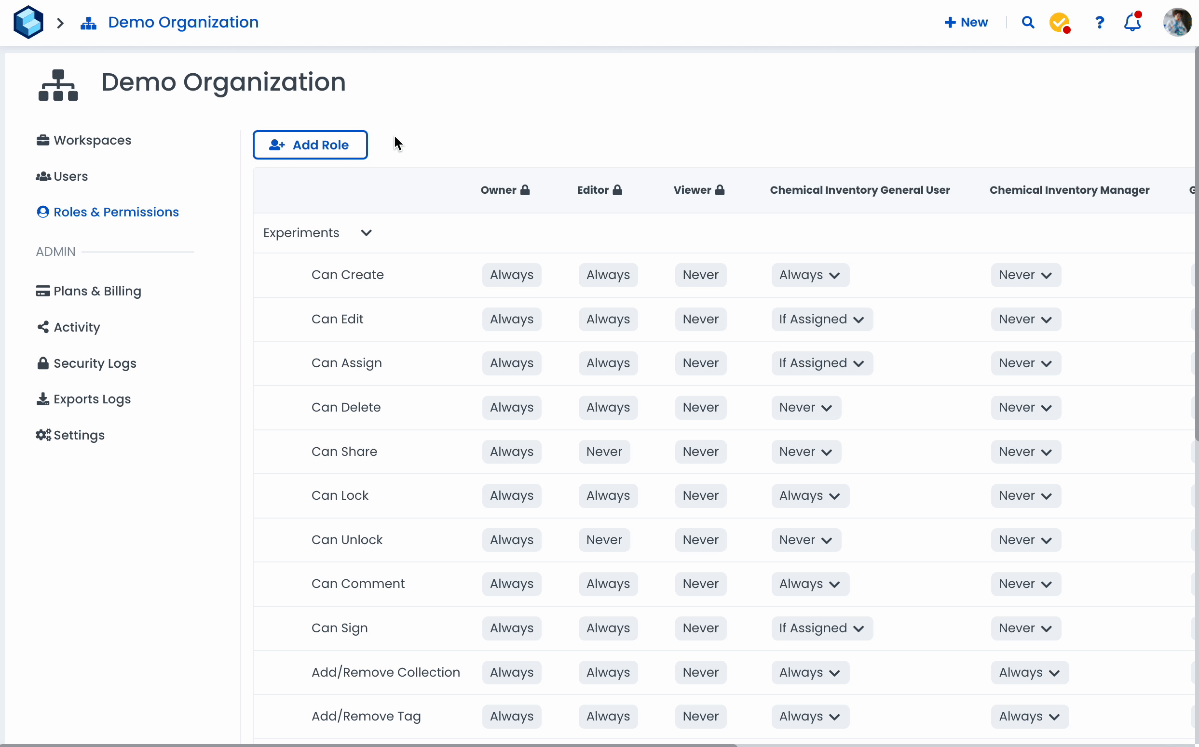Open Can Edit 'If Assigned' dropdown
Image resolution: width=1199 pixels, height=747 pixels.
[822, 319]
